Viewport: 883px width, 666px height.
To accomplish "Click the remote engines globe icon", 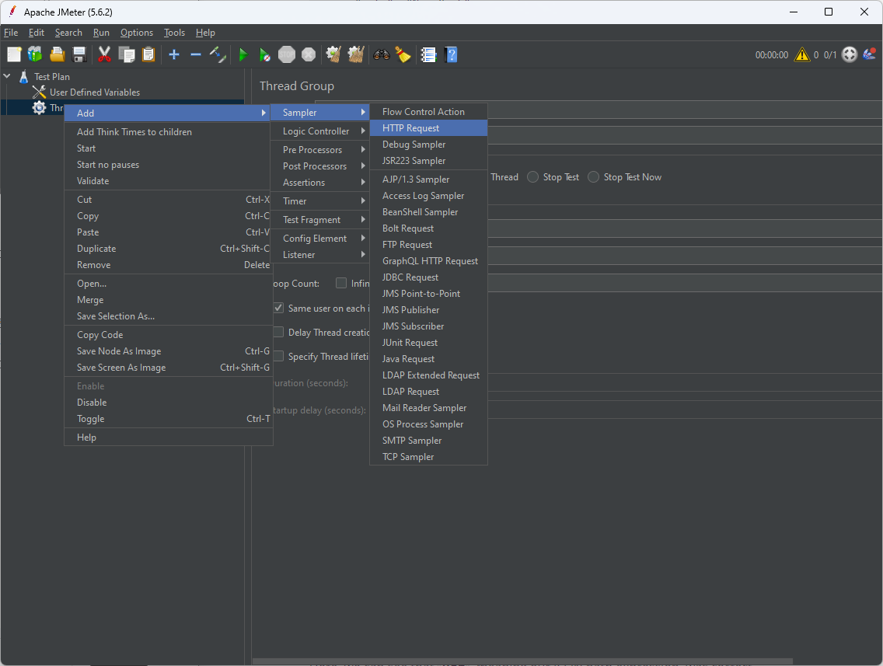I will click(850, 54).
